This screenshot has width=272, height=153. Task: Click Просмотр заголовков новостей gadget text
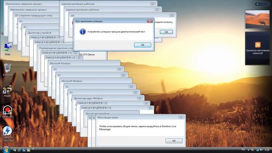pyautogui.click(x=258, y=52)
